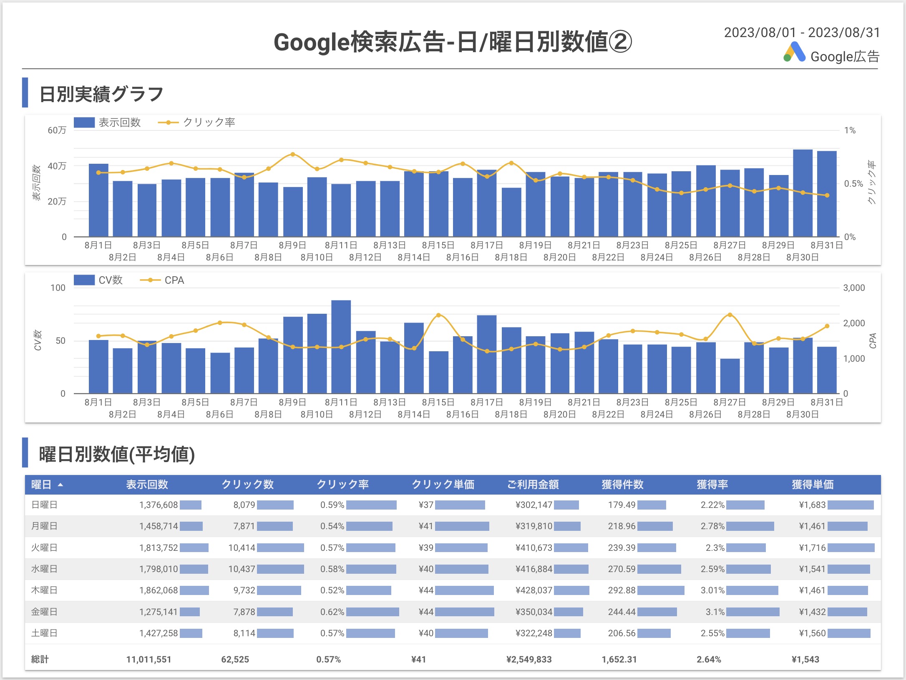Click the value ¥37 in 日曜日 row
This screenshot has width=906, height=680.
click(x=426, y=505)
